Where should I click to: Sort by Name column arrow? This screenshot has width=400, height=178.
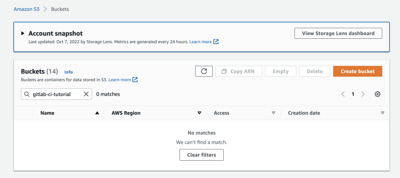[97, 113]
